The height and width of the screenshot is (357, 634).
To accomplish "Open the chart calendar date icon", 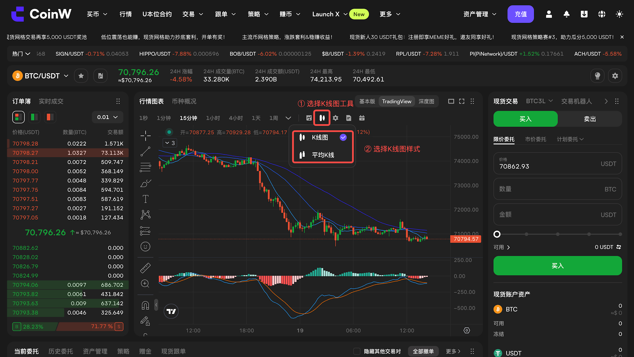I will tap(362, 118).
